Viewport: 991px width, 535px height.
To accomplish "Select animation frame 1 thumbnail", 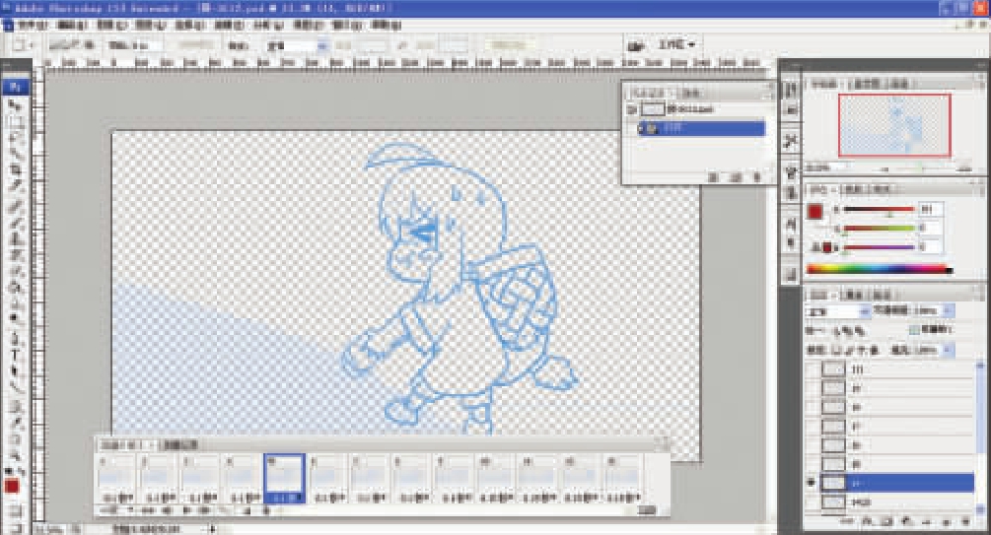I will [x=117, y=479].
